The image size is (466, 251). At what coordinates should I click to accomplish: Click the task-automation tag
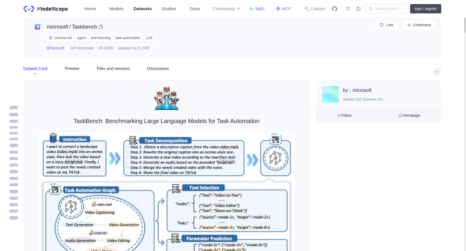coord(128,38)
